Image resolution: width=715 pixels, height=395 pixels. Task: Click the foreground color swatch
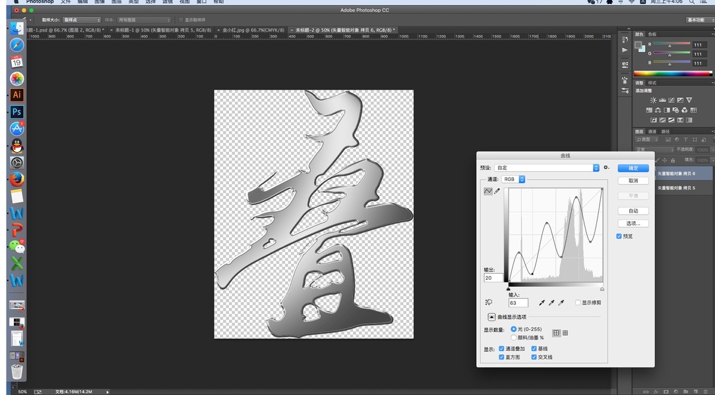pos(638,45)
